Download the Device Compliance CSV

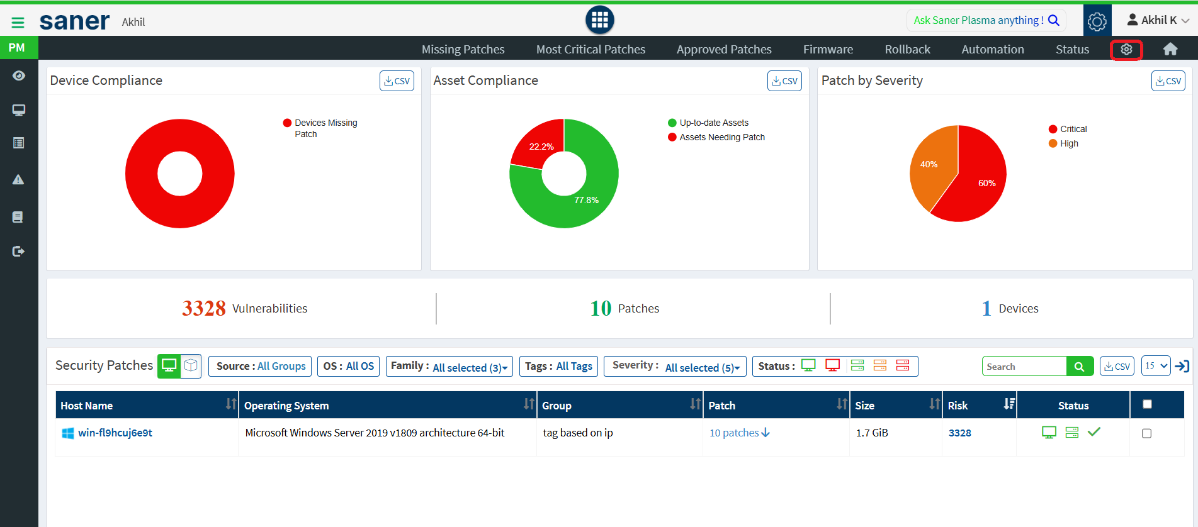tap(397, 81)
